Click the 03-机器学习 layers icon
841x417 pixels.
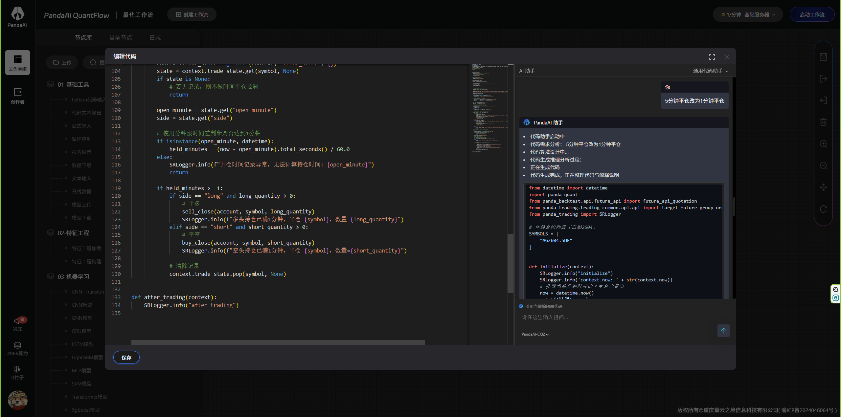(x=51, y=276)
